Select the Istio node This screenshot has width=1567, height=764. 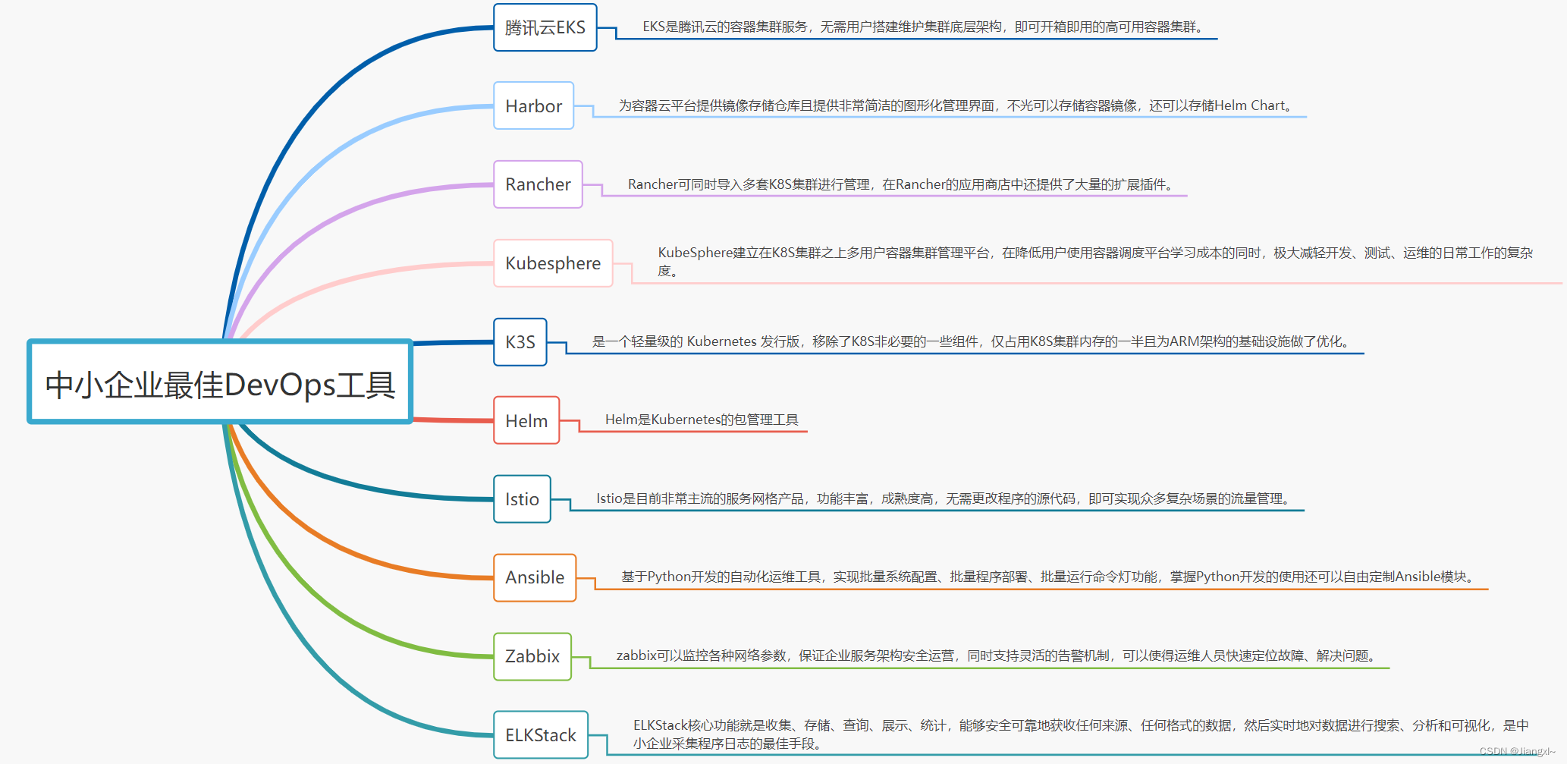point(523,499)
